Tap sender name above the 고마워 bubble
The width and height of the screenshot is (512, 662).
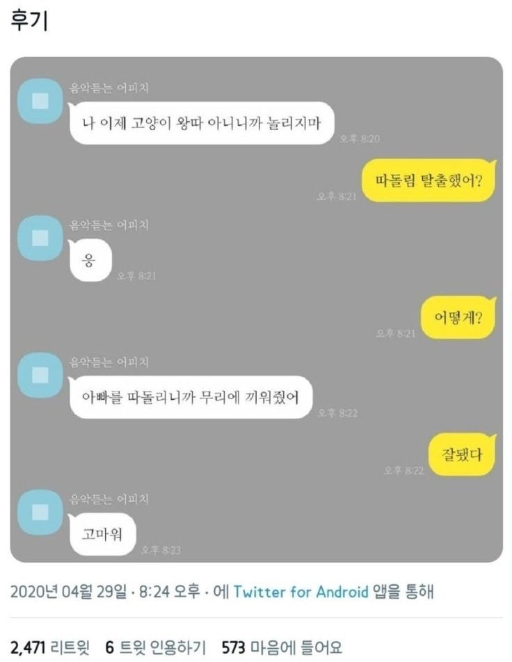tap(109, 499)
